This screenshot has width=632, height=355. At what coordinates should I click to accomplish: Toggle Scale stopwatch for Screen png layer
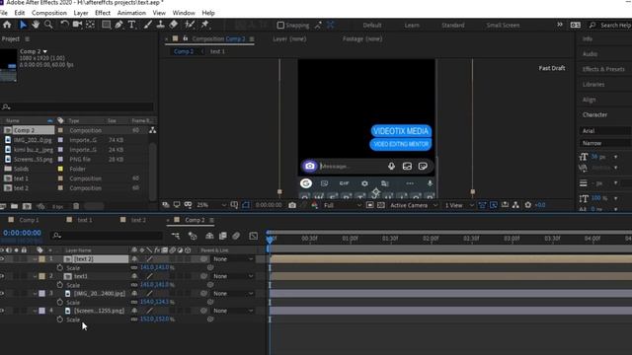(60, 319)
